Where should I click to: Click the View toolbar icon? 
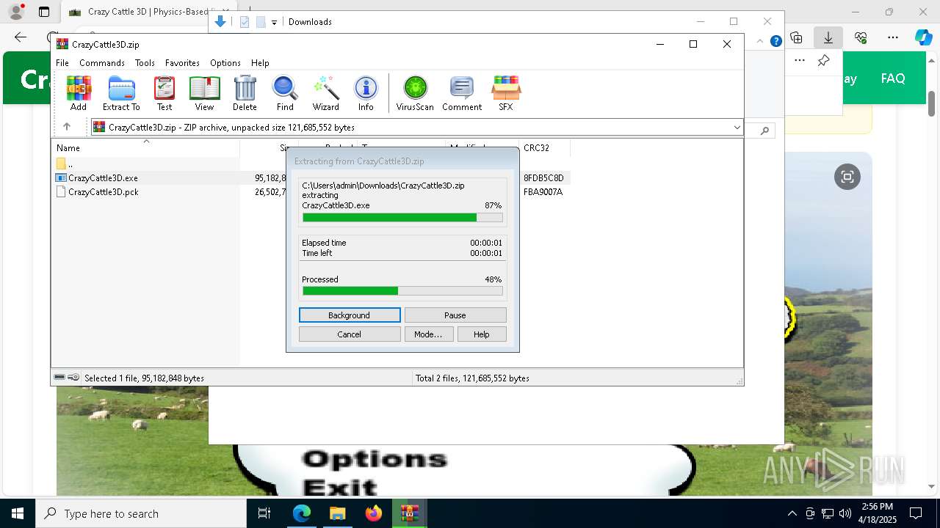coord(204,93)
